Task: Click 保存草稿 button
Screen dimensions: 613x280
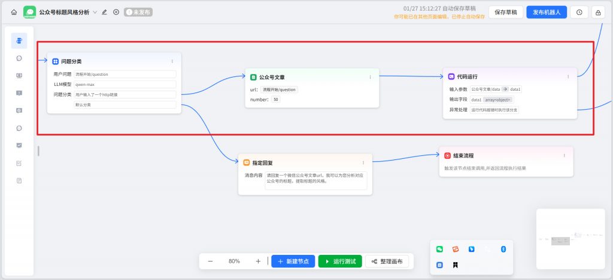Action: coord(505,12)
